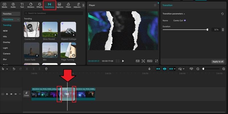
Task: Click Apply to all button
Action: click(218, 62)
